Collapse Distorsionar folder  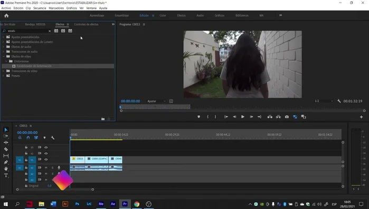[x=6, y=61]
